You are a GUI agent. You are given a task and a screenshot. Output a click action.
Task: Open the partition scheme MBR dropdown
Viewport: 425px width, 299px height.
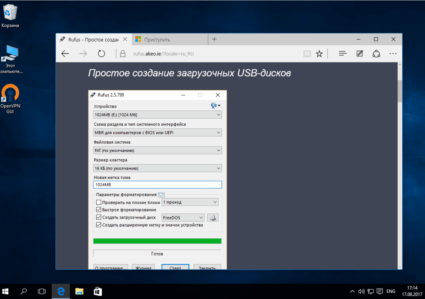(x=157, y=132)
